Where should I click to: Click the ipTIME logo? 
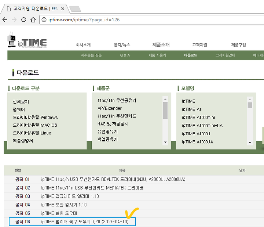pos(27,40)
